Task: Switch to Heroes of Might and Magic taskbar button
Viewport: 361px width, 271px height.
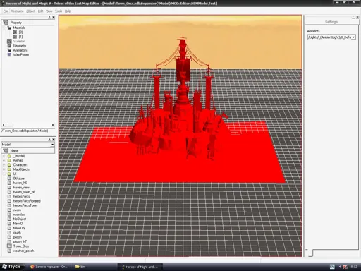Action: 140,267
